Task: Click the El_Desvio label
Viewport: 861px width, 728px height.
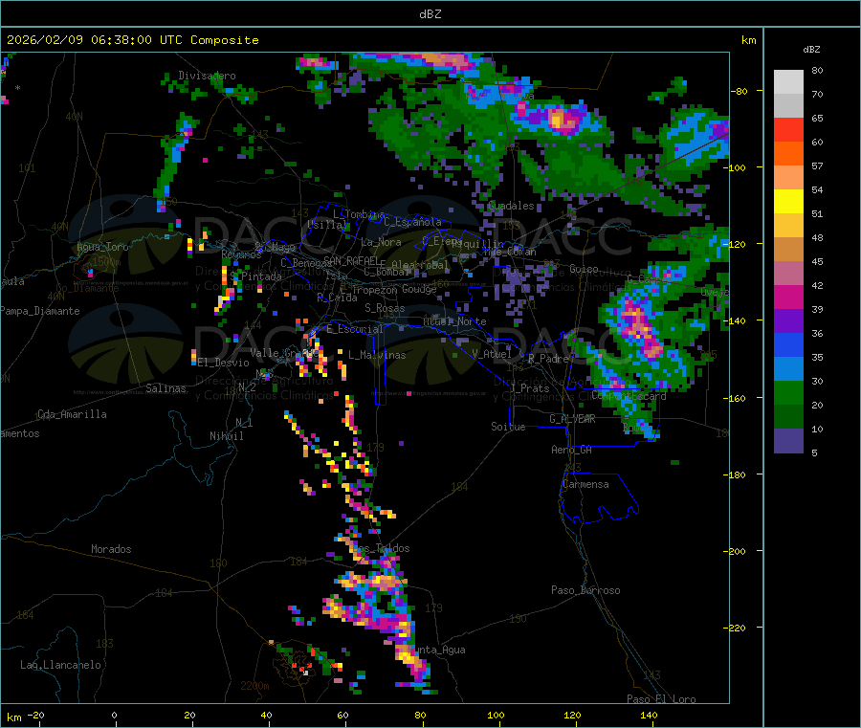Action: click(x=224, y=363)
